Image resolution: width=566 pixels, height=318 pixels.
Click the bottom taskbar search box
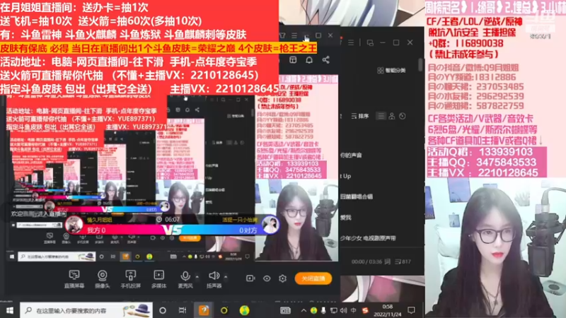point(86,310)
